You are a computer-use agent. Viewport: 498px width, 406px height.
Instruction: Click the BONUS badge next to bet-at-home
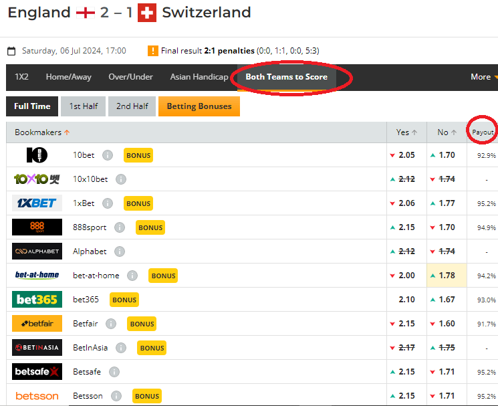coord(163,276)
